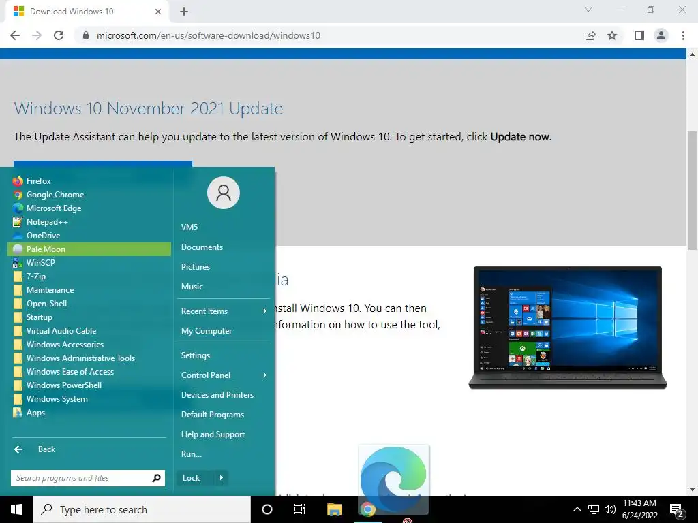Go back in Chrome browser
Image resolution: width=698 pixels, height=523 pixels.
[x=15, y=35]
